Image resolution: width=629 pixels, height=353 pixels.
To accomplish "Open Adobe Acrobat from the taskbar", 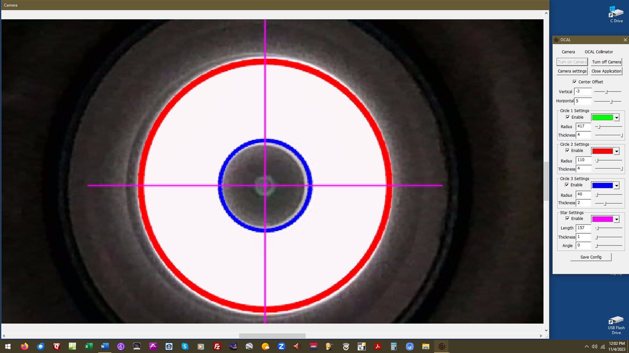I will point(378,346).
